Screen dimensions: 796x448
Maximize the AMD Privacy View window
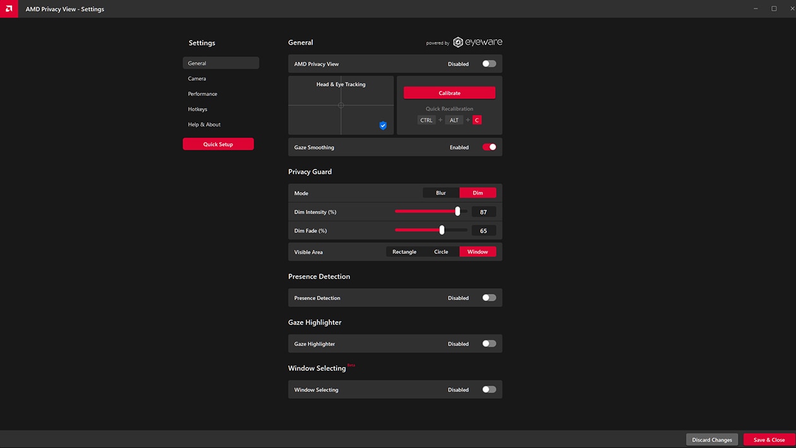tap(774, 9)
